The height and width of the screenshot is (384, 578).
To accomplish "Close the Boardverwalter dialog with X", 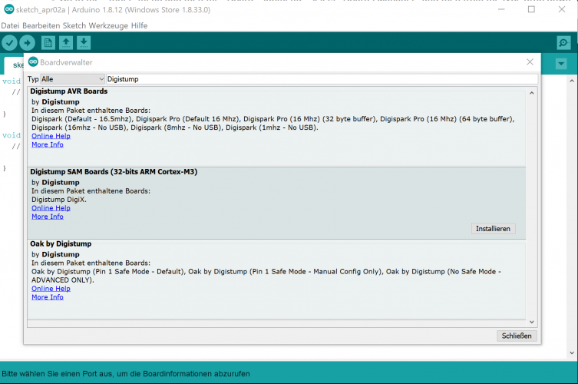I will pyautogui.click(x=530, y=62).
